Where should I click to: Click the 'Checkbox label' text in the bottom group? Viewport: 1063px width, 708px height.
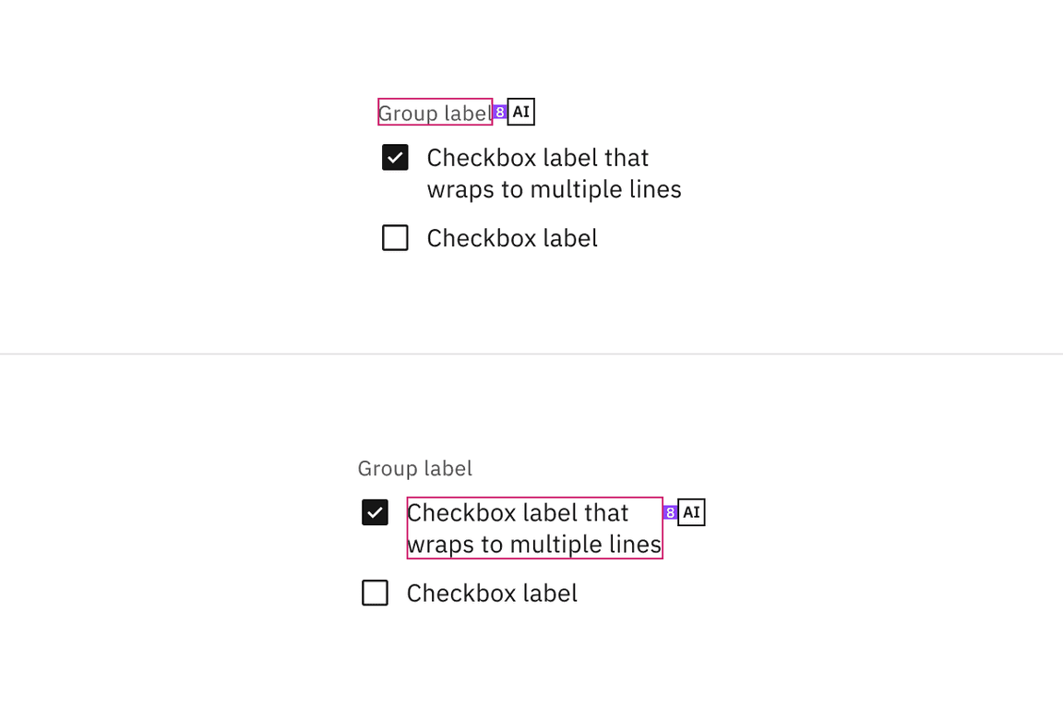click(x=492, y=593)
